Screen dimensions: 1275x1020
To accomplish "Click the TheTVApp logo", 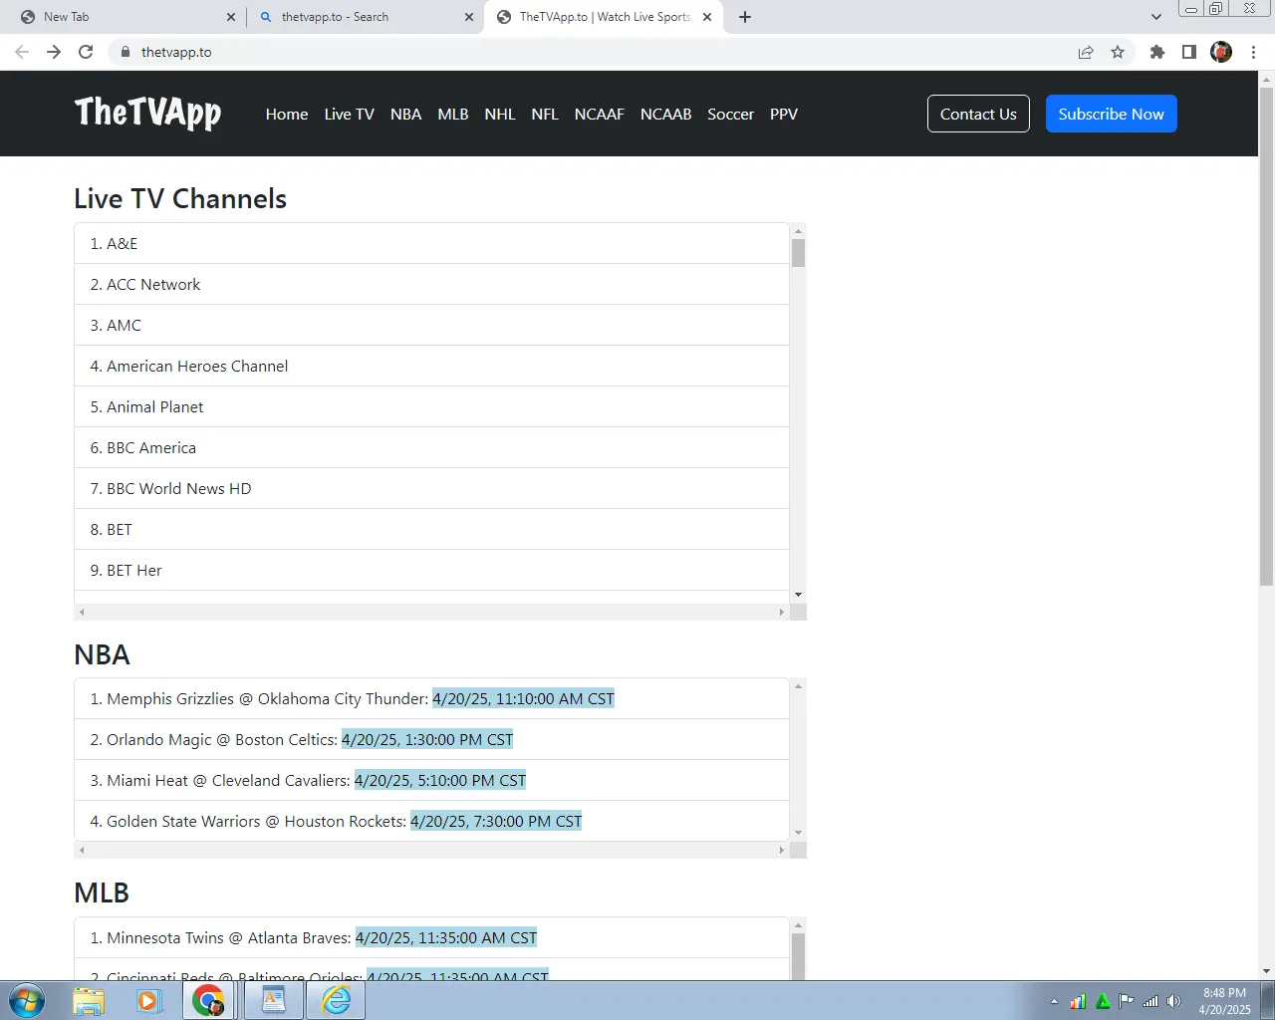I will 147,114.
